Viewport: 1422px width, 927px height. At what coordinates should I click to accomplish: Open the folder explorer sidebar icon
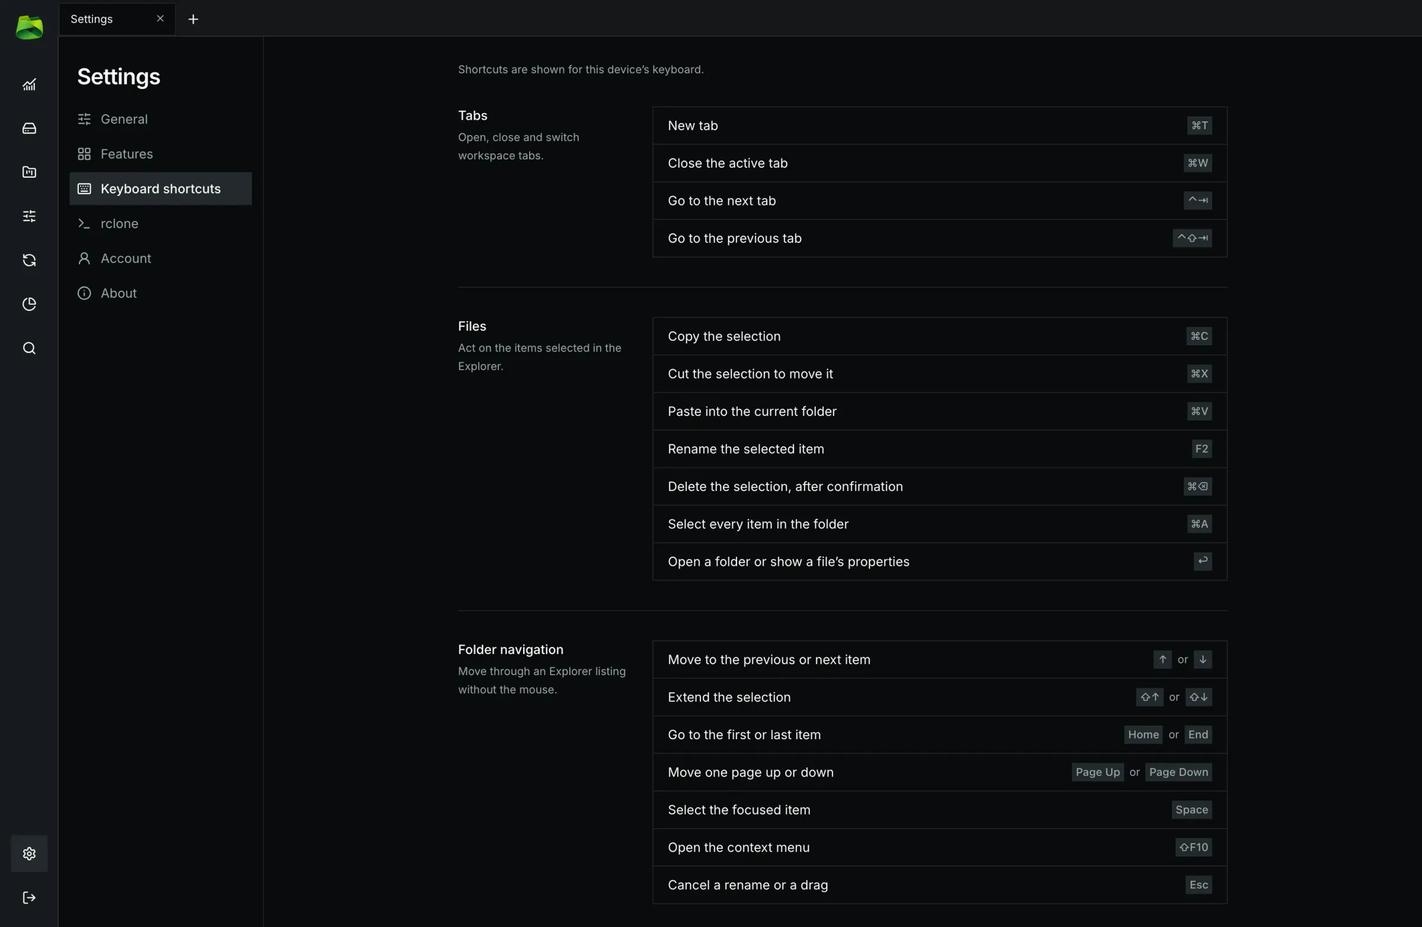[x=29, y=172]
